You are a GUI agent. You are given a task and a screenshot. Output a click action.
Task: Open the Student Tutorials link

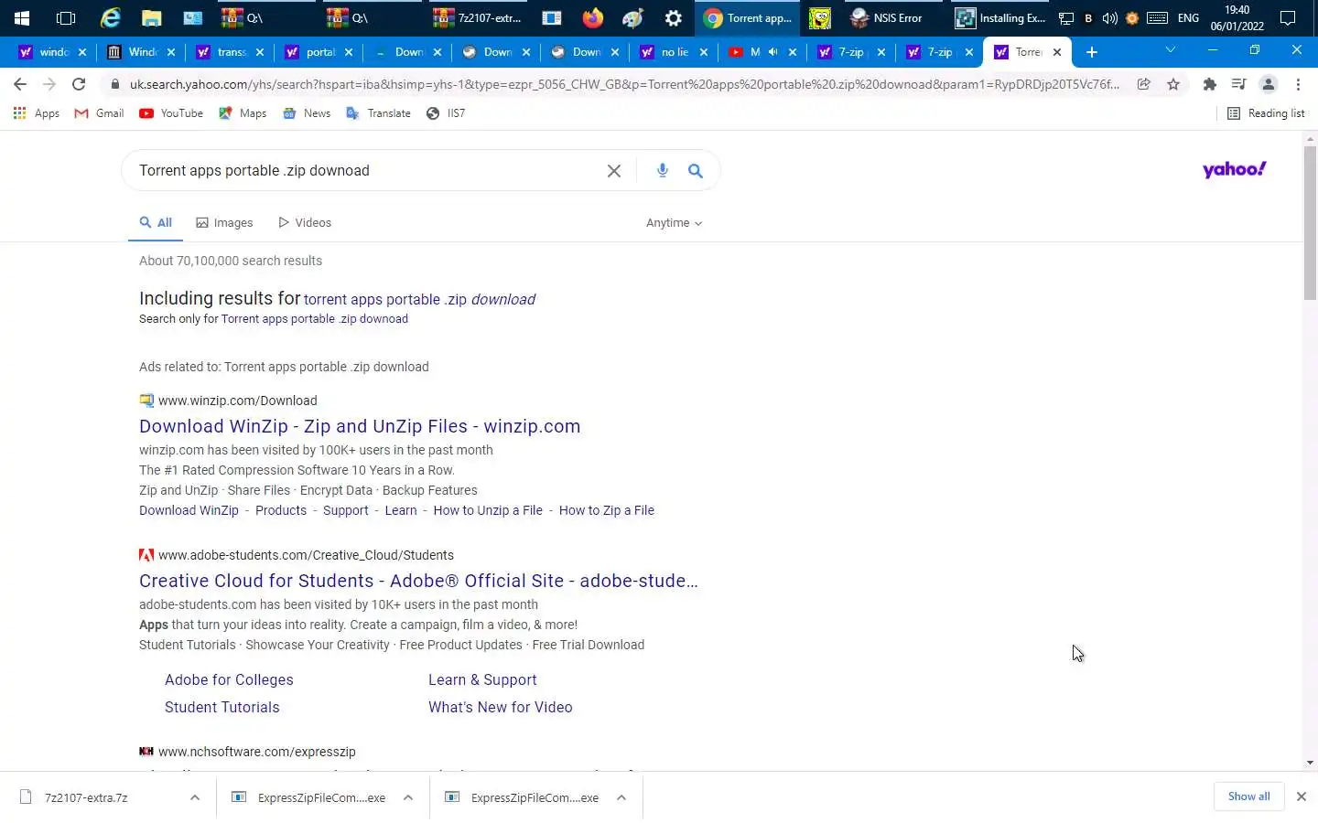coord(222,708)
